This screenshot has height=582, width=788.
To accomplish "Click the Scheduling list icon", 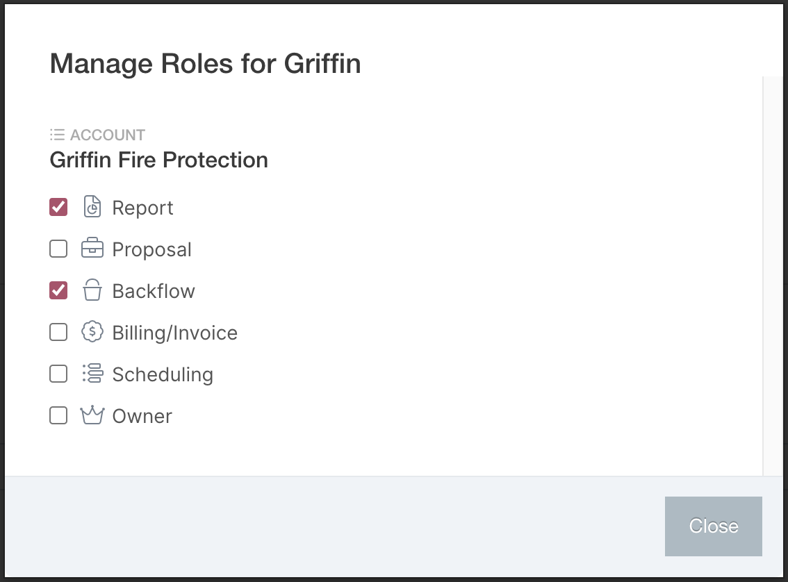I will pos(92,373).
